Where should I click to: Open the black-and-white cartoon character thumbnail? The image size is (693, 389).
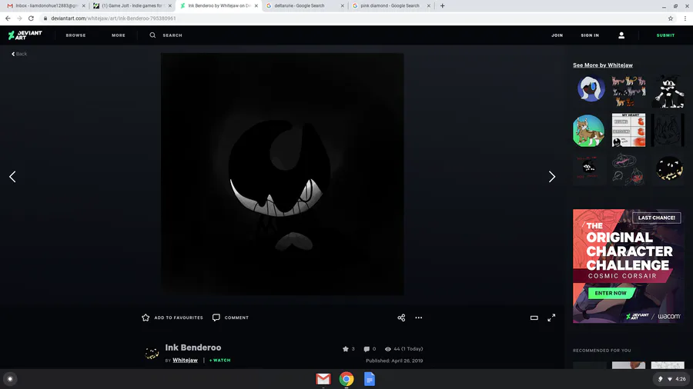(668, 91)
